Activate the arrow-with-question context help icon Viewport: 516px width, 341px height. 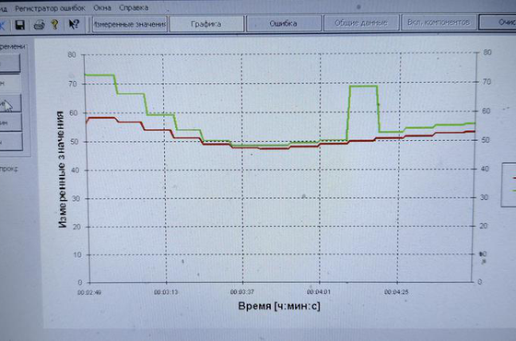click(74, 24)
